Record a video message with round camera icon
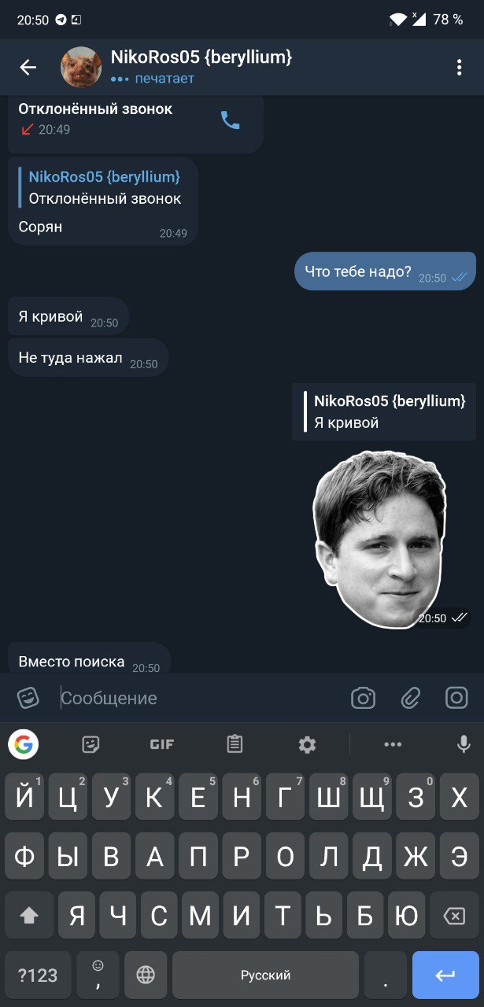This screenshot has height=1007, width=484. tap(456, 698)
